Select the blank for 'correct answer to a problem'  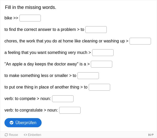96,30
